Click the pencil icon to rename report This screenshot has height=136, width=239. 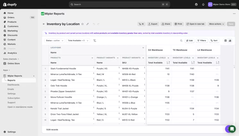pos(87,24)
